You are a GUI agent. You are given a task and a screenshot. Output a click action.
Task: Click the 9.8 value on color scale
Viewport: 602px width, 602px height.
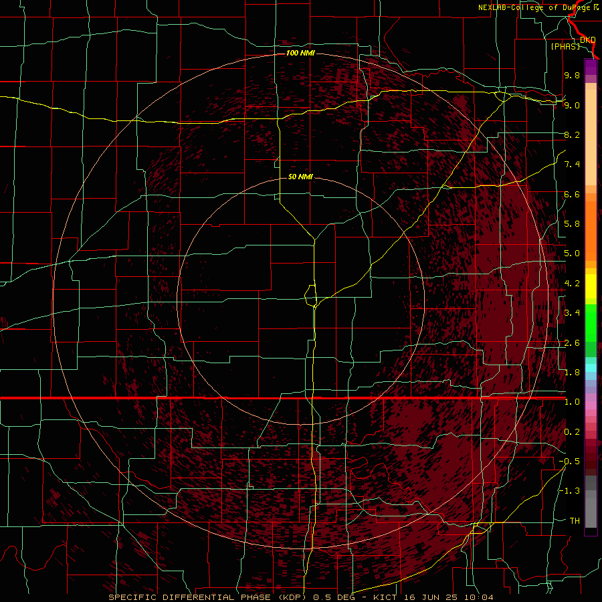[572, 75]
